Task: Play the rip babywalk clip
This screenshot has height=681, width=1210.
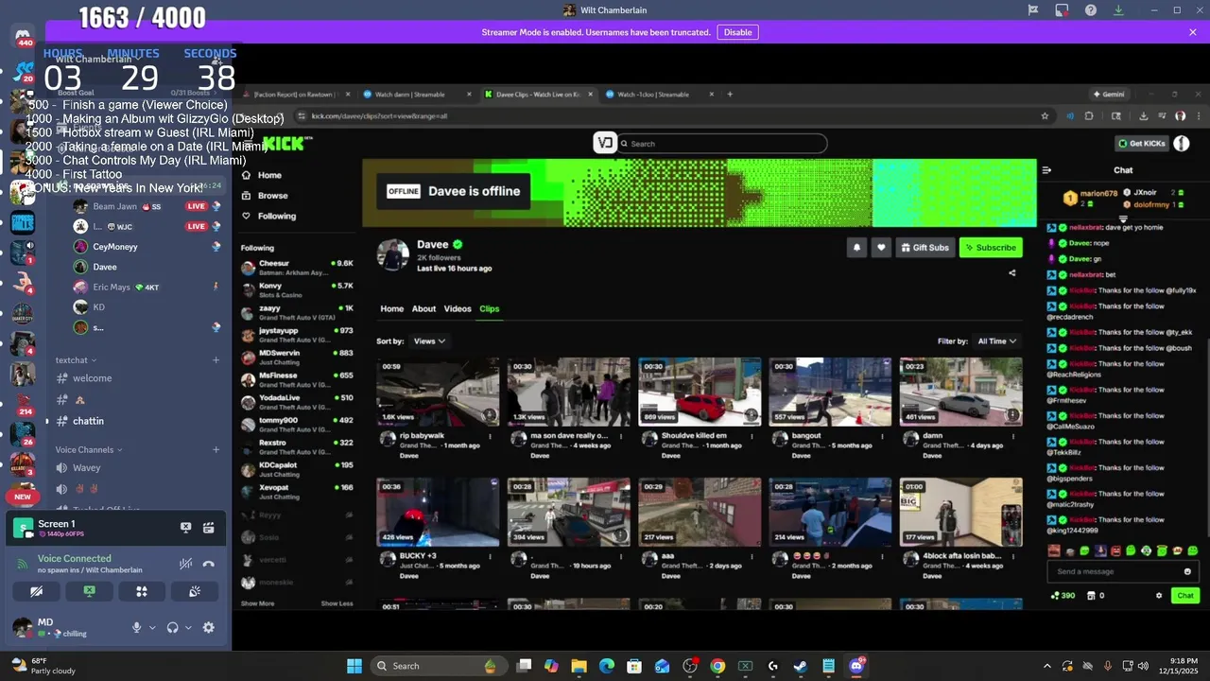Action: (x=438, y=392)
